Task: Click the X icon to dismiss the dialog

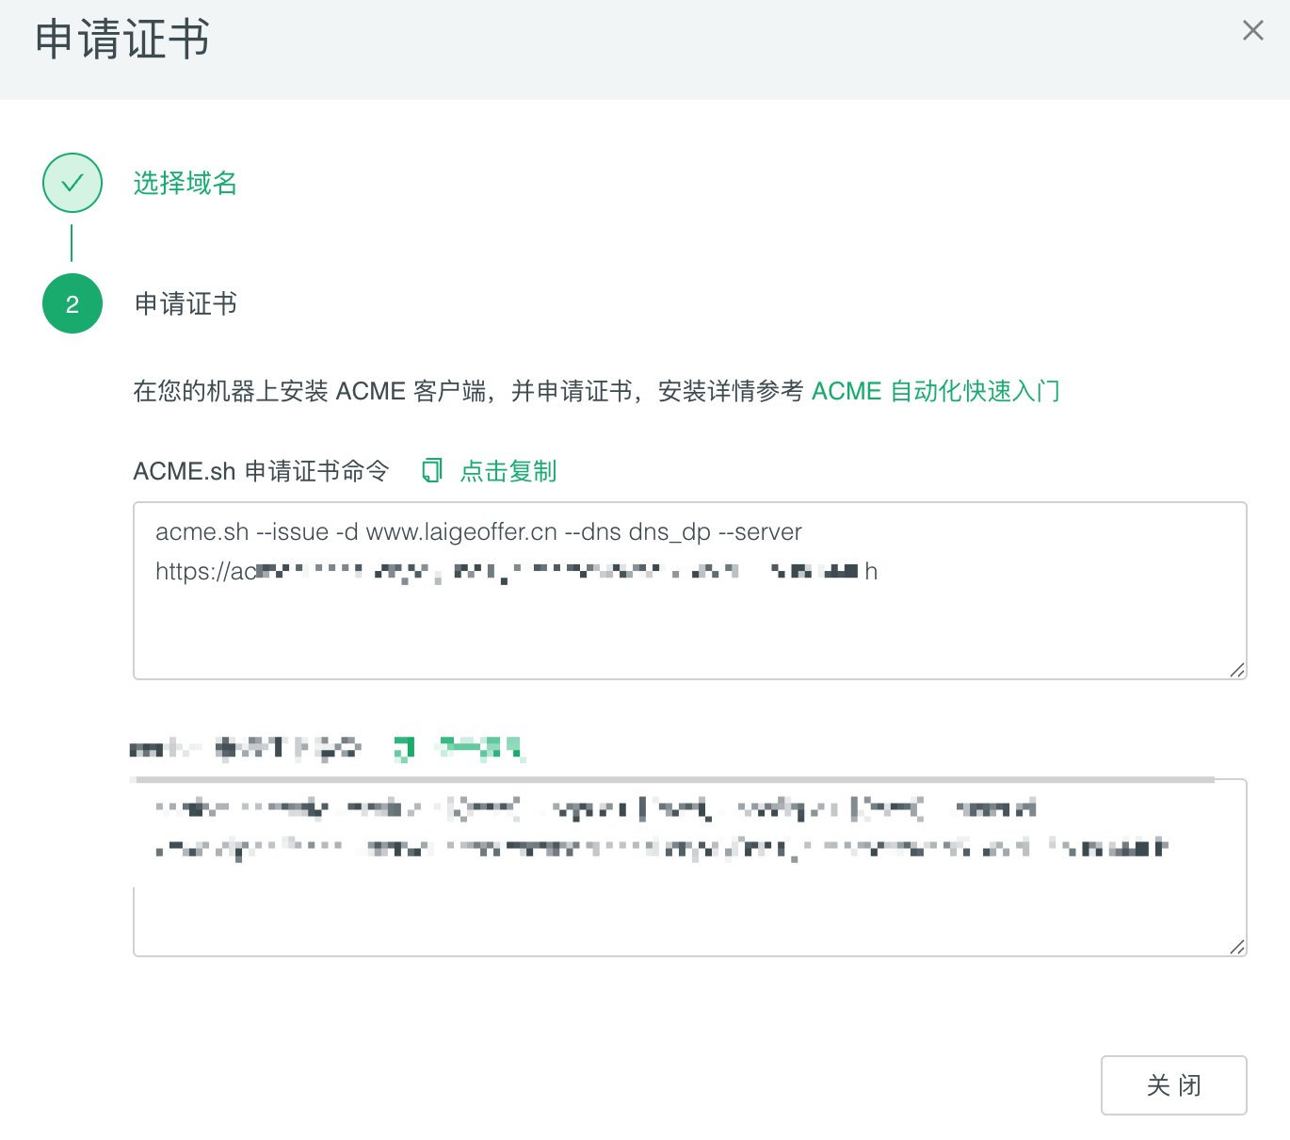Action: (x=1253, y=31)
